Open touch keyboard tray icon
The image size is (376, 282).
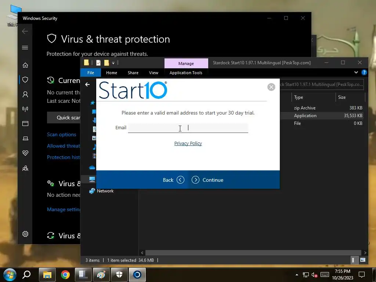pyautogui.click(x=325, y=275)
